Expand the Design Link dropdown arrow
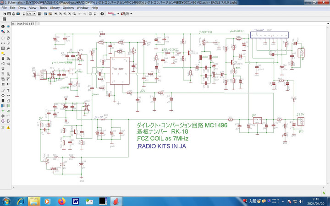 point(118,14)
